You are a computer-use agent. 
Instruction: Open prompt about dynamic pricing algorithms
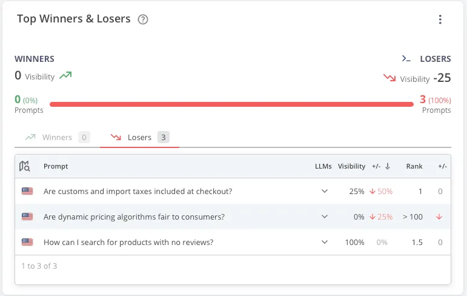[x=134, y=217]
